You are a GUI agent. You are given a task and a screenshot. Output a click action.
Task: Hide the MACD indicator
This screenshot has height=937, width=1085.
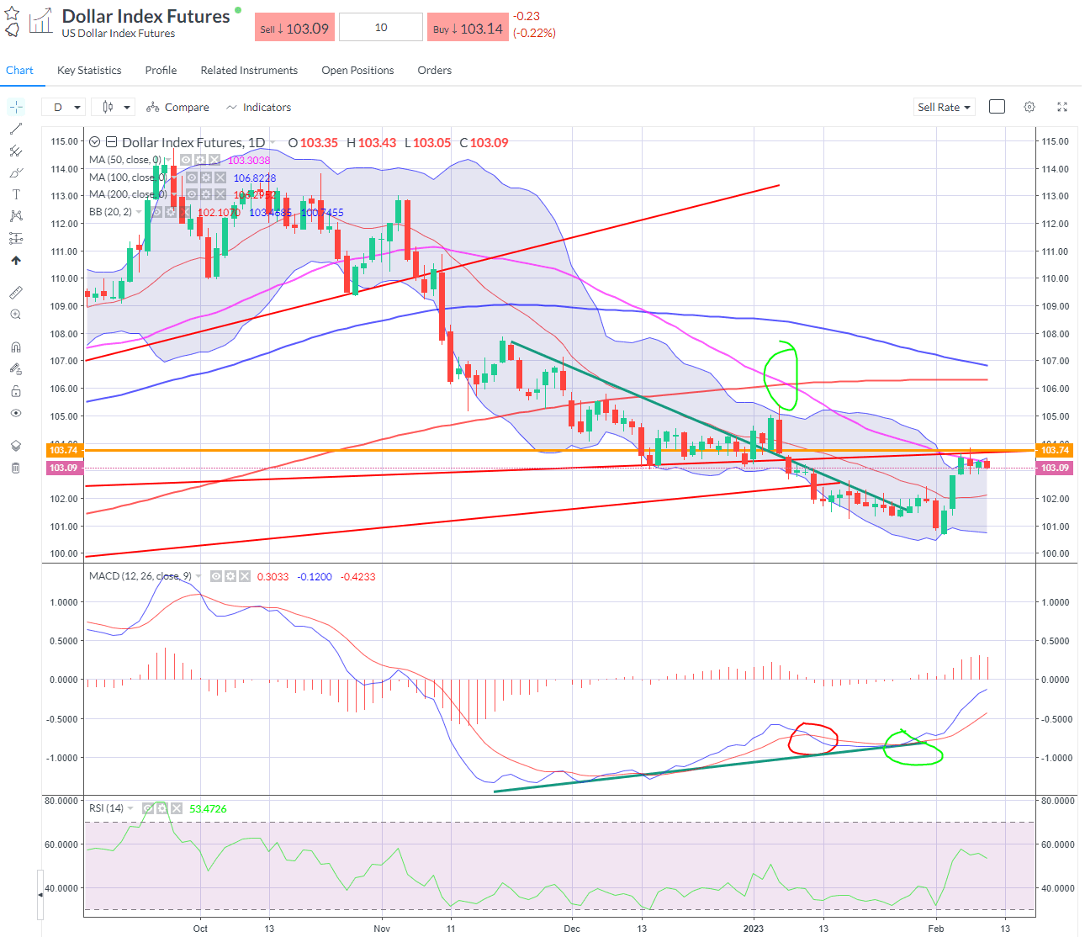tap(216, 576)
